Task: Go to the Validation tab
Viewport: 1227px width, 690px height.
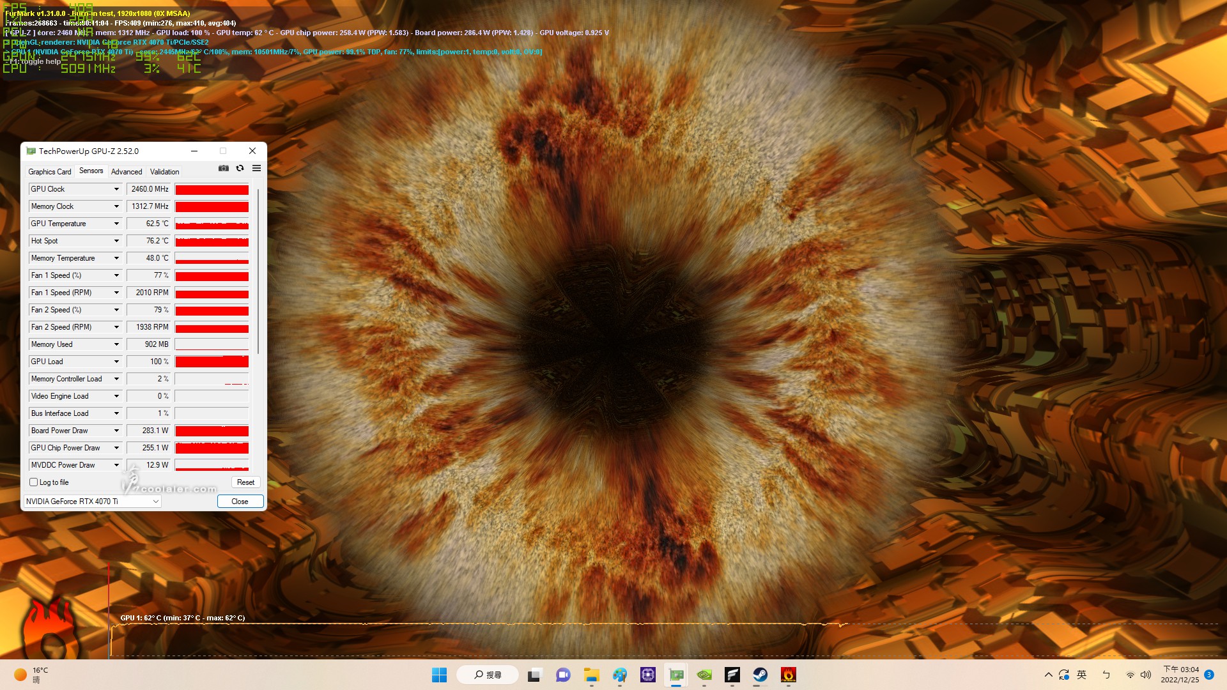Action: click(164, 172)
